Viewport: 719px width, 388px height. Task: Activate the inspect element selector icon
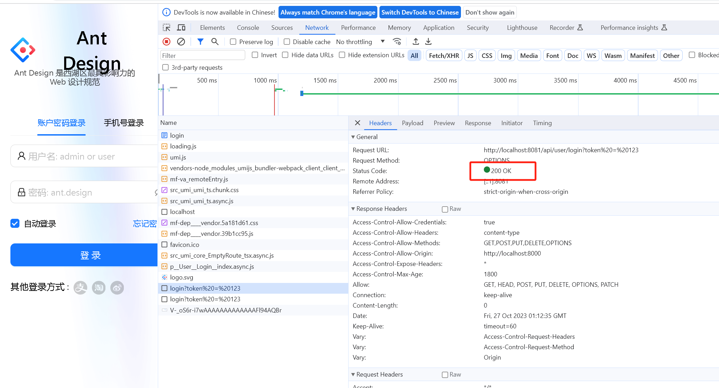pyautogui.click(x=166, y=27)
